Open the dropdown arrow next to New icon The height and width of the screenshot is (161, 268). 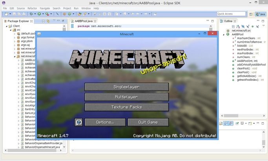[10, 14]
